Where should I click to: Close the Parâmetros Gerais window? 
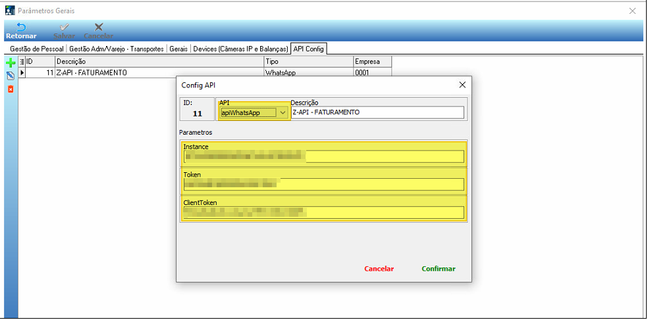pyautogui.click(x=632, y=11)
